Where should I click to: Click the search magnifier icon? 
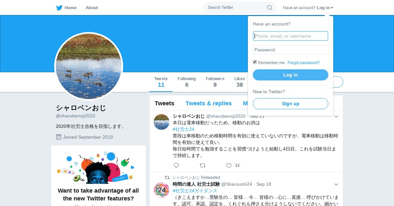(x=269, y=8)
